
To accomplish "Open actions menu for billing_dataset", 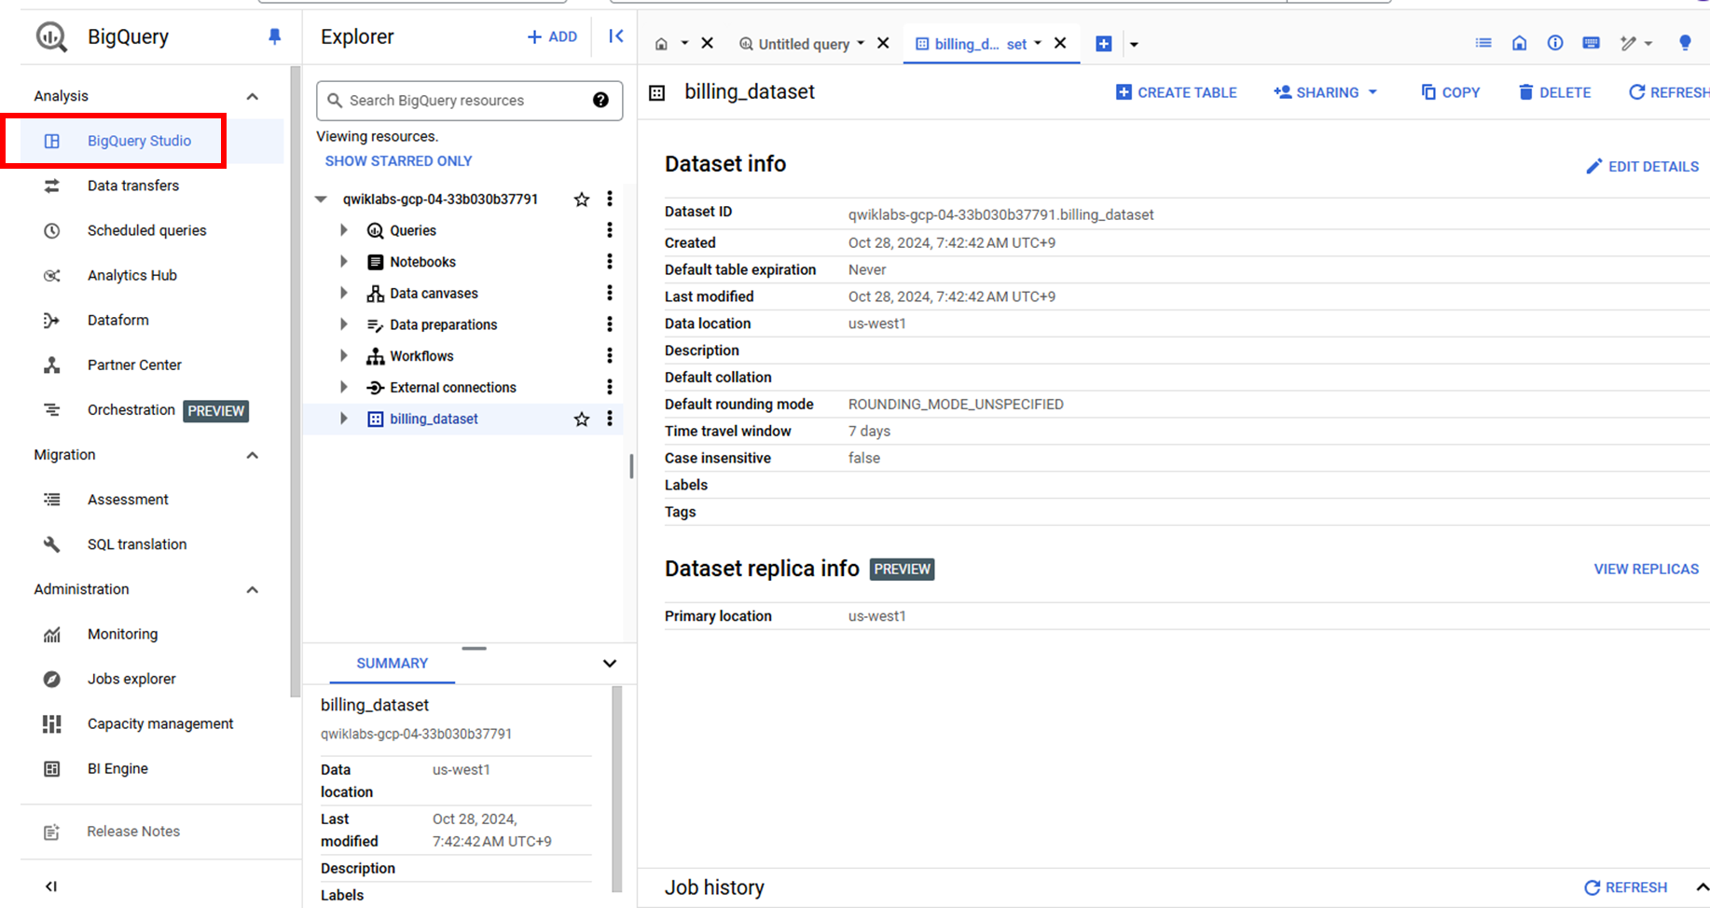I will [x=610, y=419].
